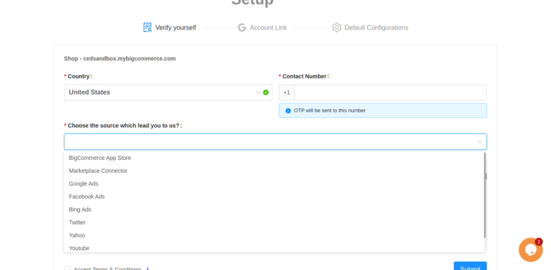Click the Verify yourself step label
551x270 pixels.
click(x=176, y=28)
